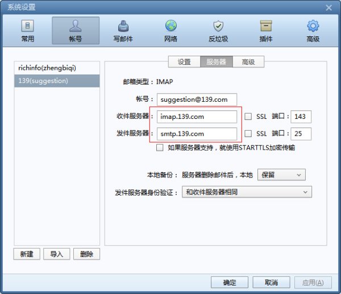Close the 系统设置 dialog with X
The width and height of the screenshot is (341, 294).
(x=328, y=8)
